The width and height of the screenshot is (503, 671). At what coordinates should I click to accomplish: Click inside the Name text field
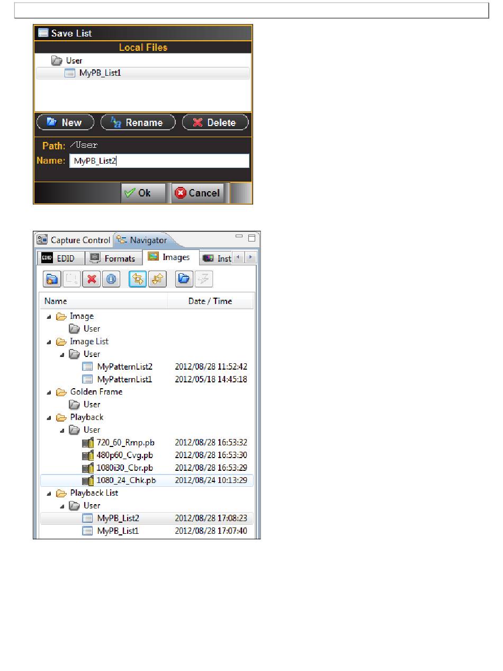(159, 161)
